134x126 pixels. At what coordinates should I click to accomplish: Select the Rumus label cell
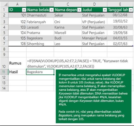(17, 63)
